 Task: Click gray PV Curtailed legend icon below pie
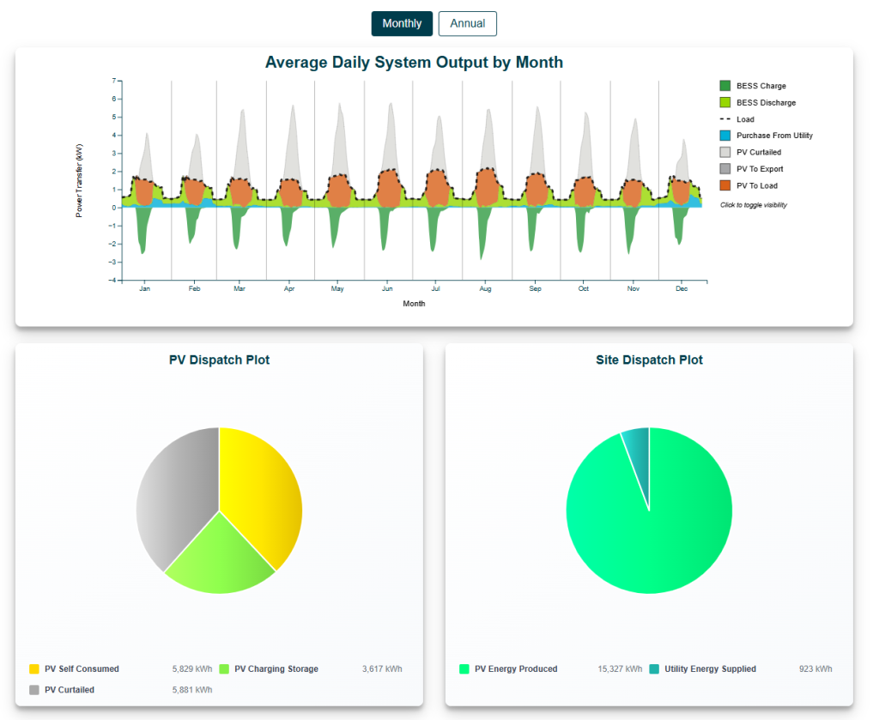pos(34,690)
